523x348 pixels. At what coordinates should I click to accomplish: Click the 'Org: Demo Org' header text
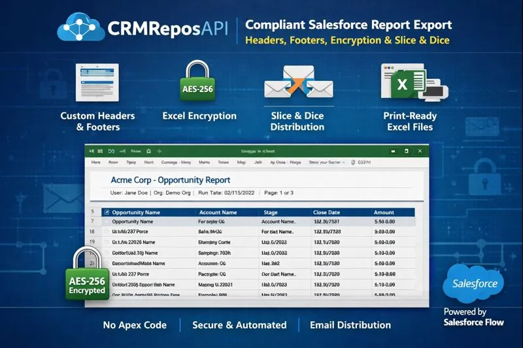point(172,193)
